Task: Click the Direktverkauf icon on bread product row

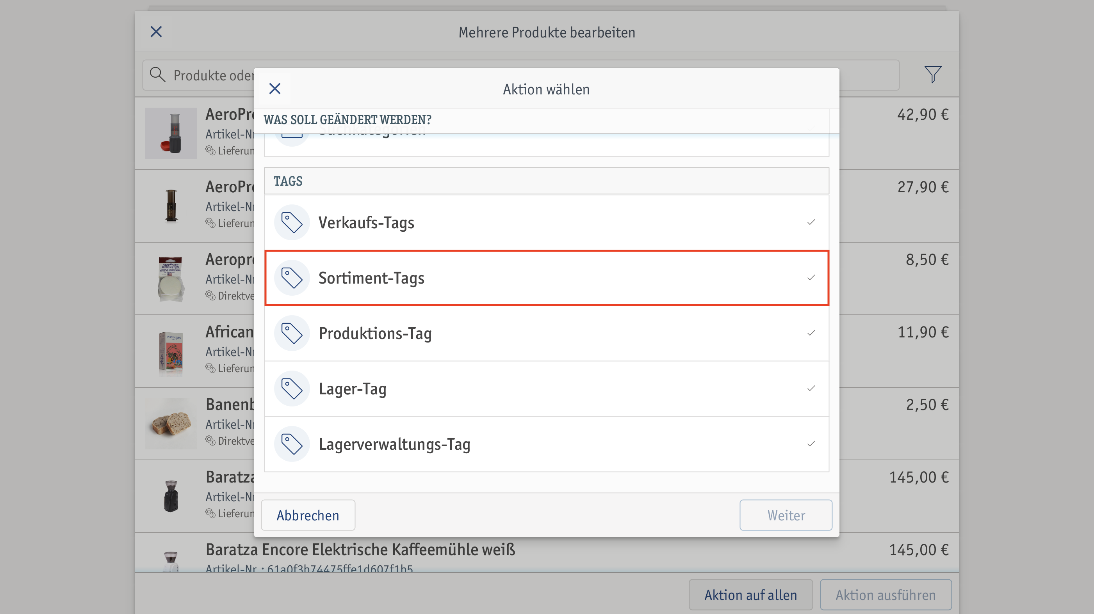Action: [210, 440]
